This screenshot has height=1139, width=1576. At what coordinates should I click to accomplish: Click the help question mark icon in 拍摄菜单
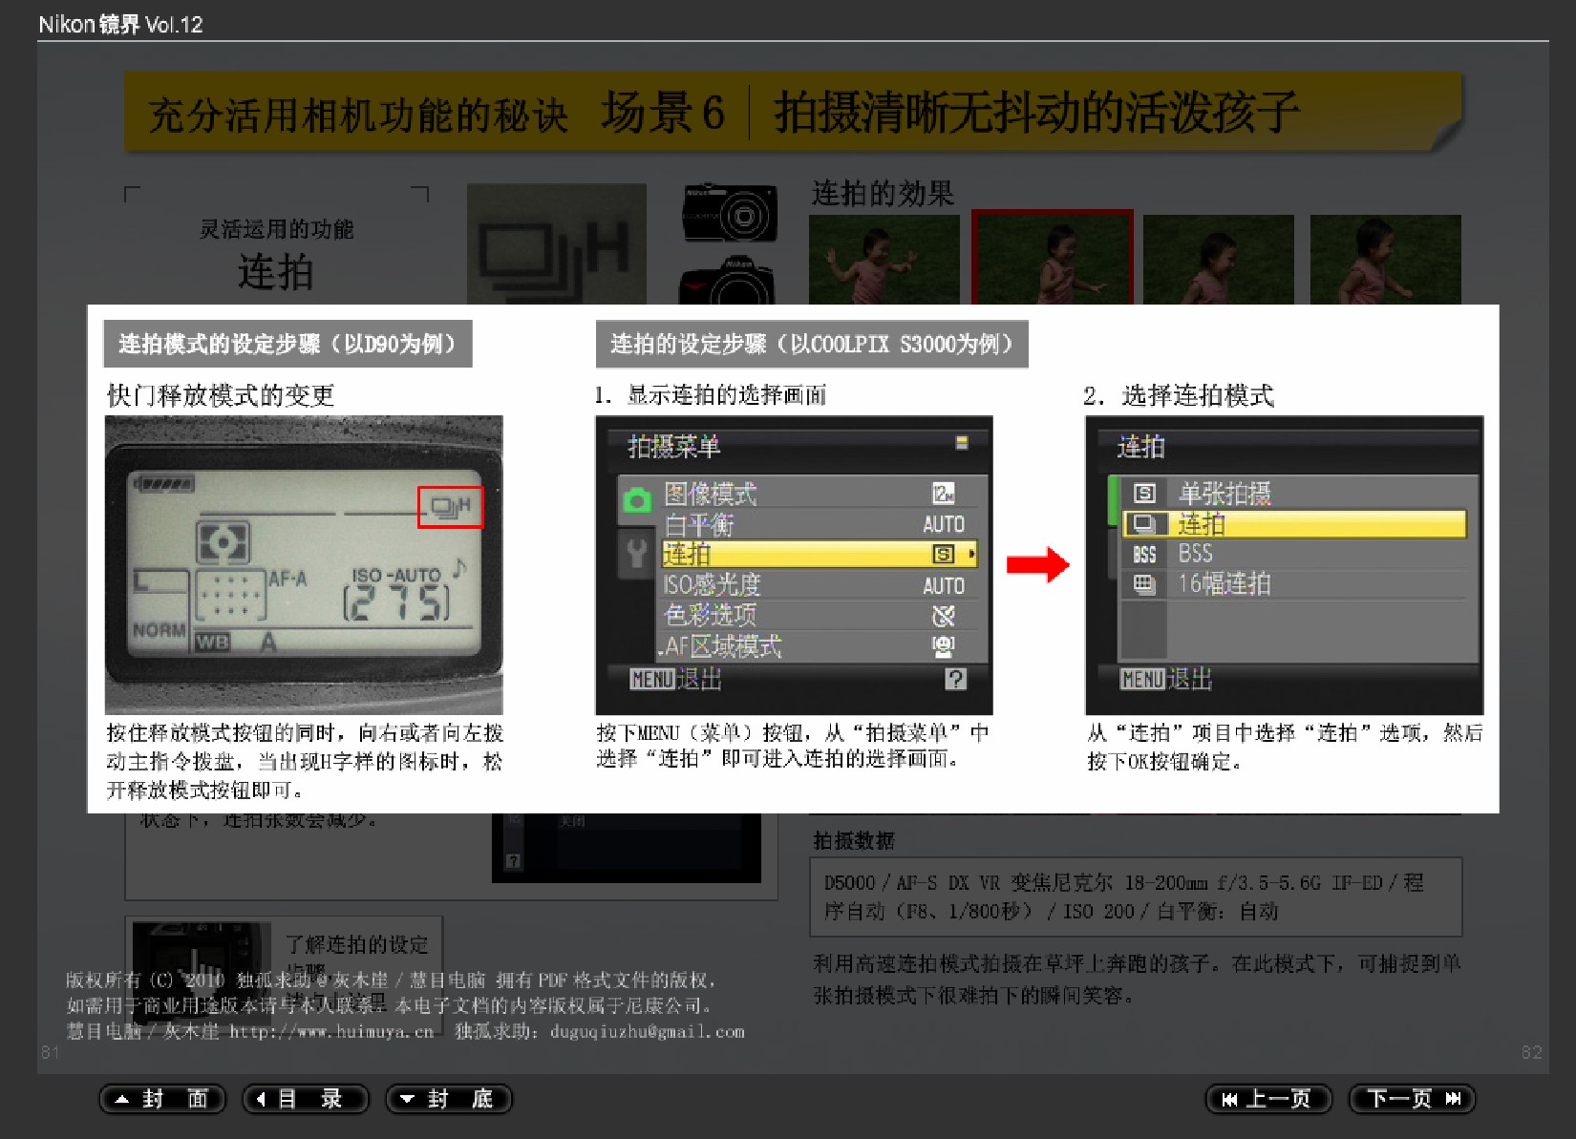[955, 679]
